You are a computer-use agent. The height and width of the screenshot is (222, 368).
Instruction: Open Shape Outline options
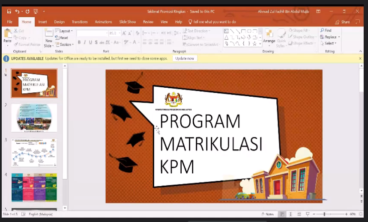coord(302,37)
